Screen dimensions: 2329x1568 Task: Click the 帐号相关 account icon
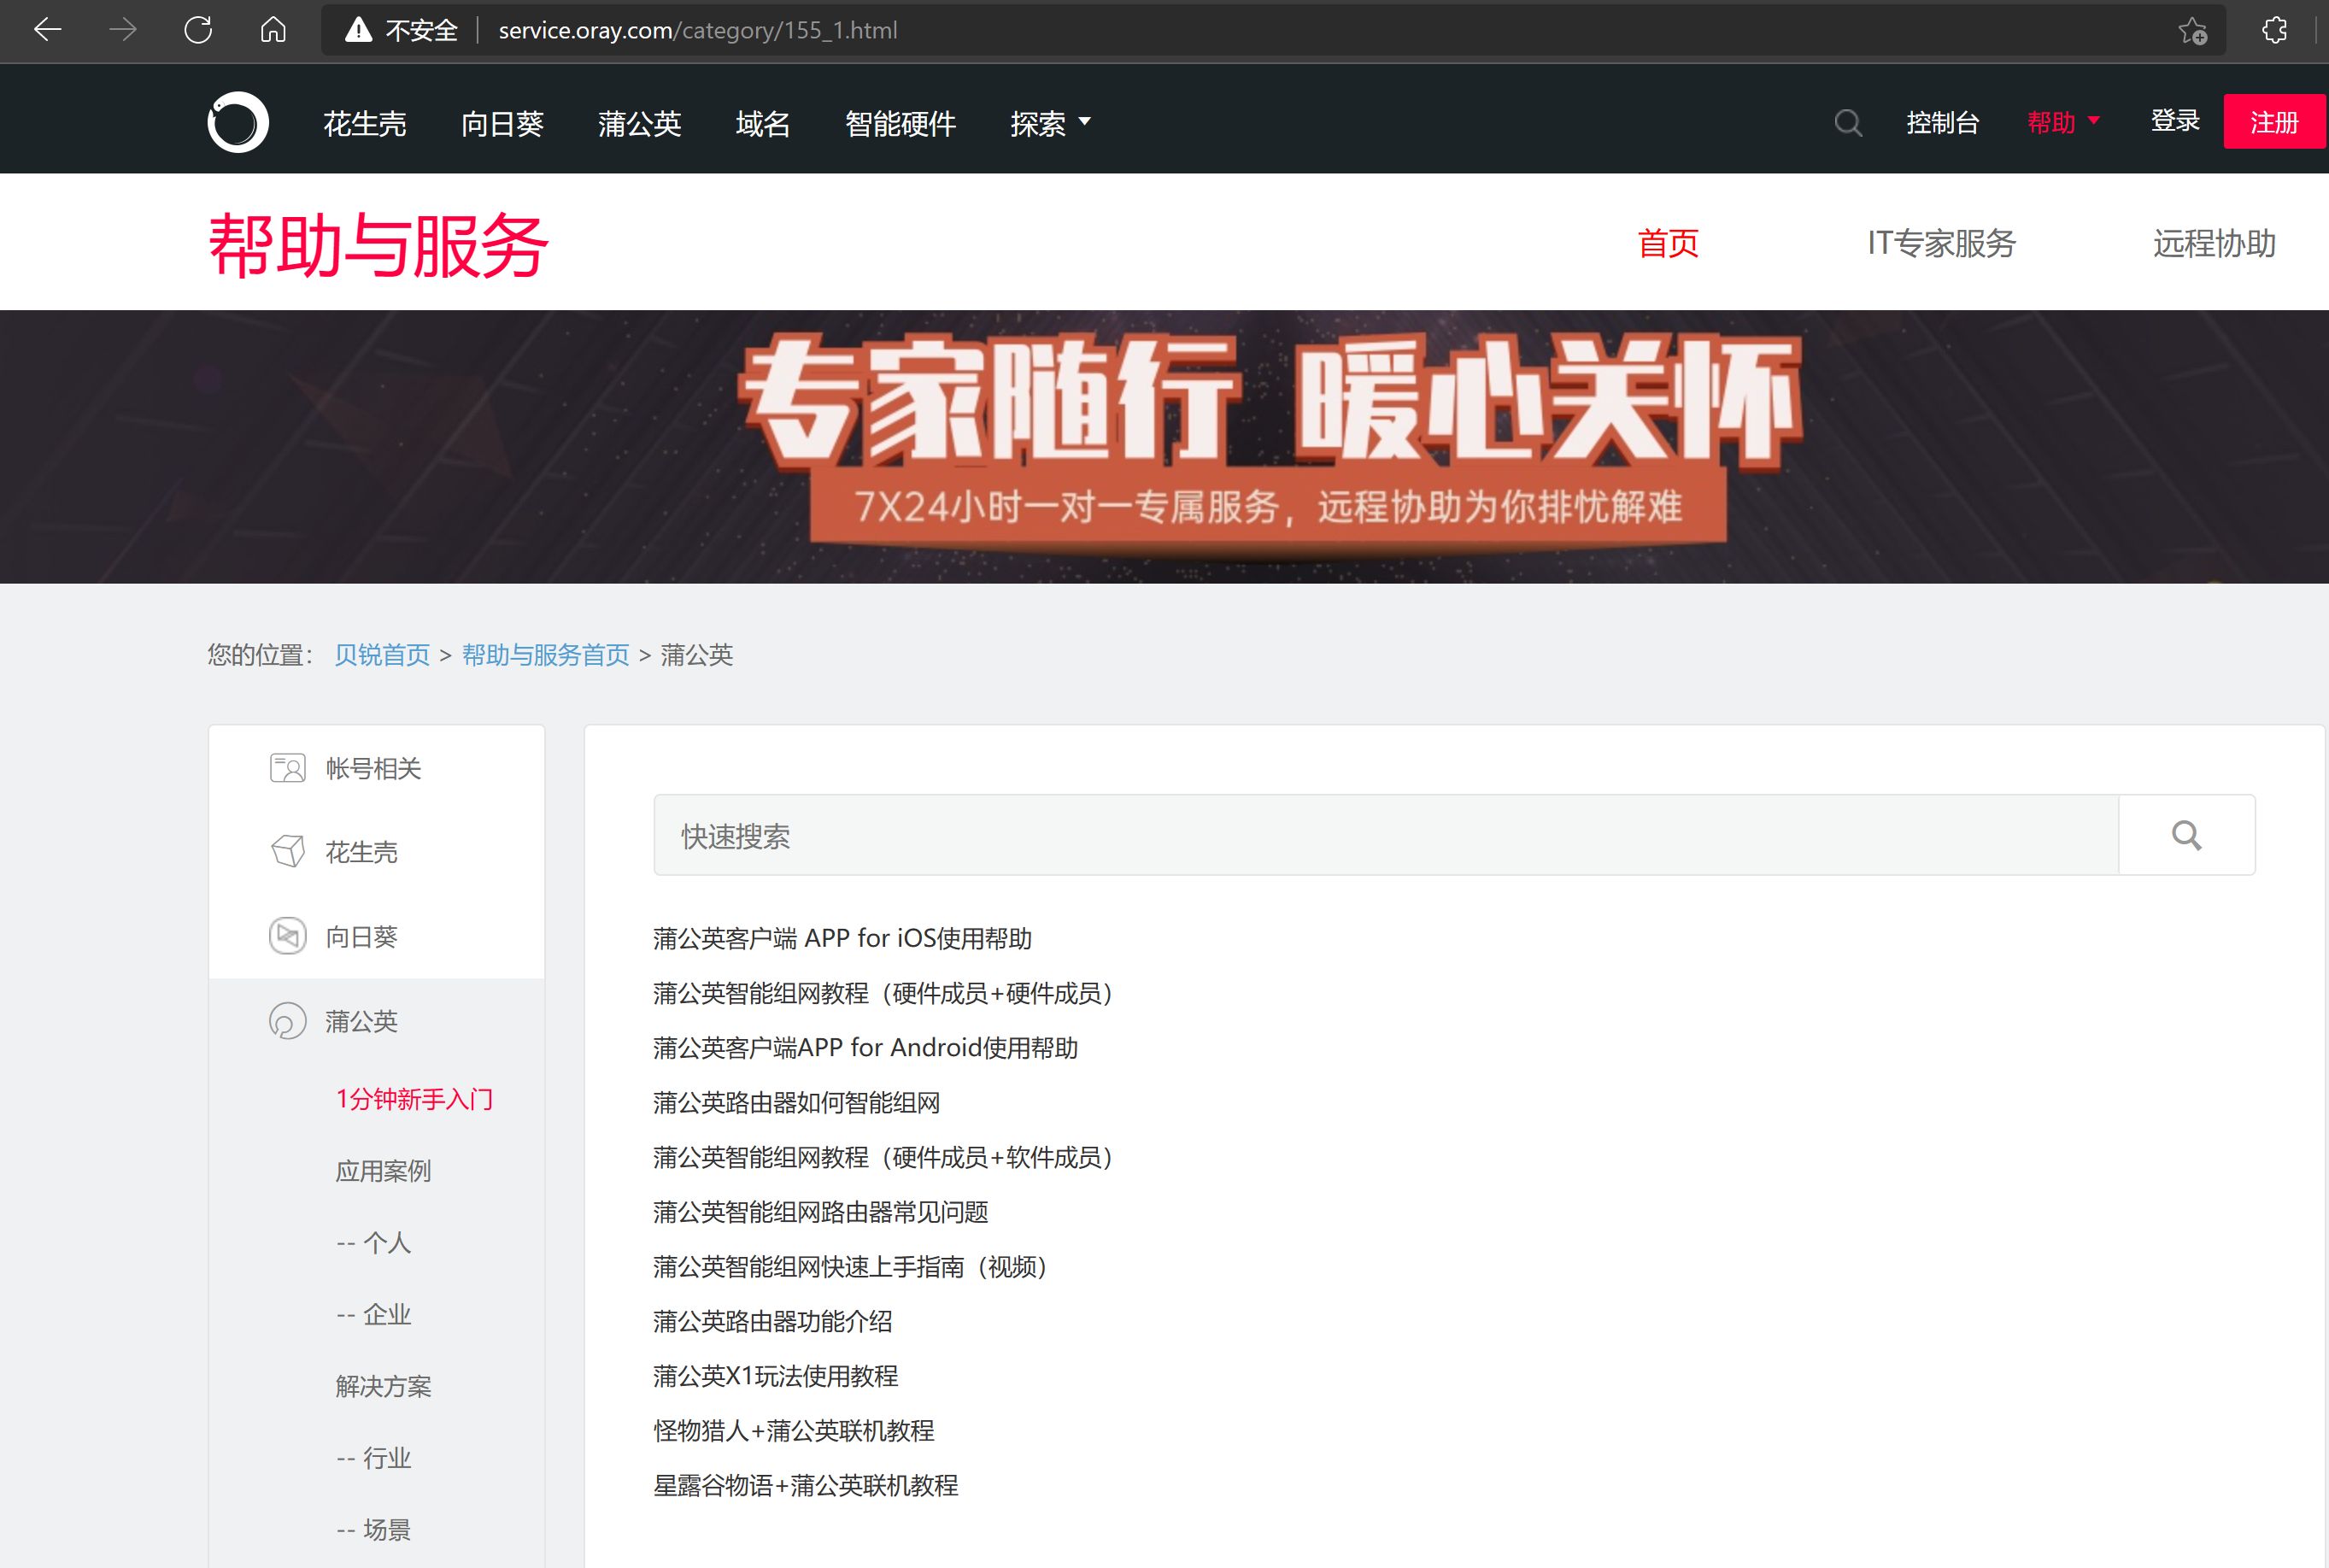tap(288, 768)
